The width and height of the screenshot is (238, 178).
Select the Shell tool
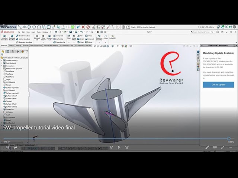[x=80, y=42]
